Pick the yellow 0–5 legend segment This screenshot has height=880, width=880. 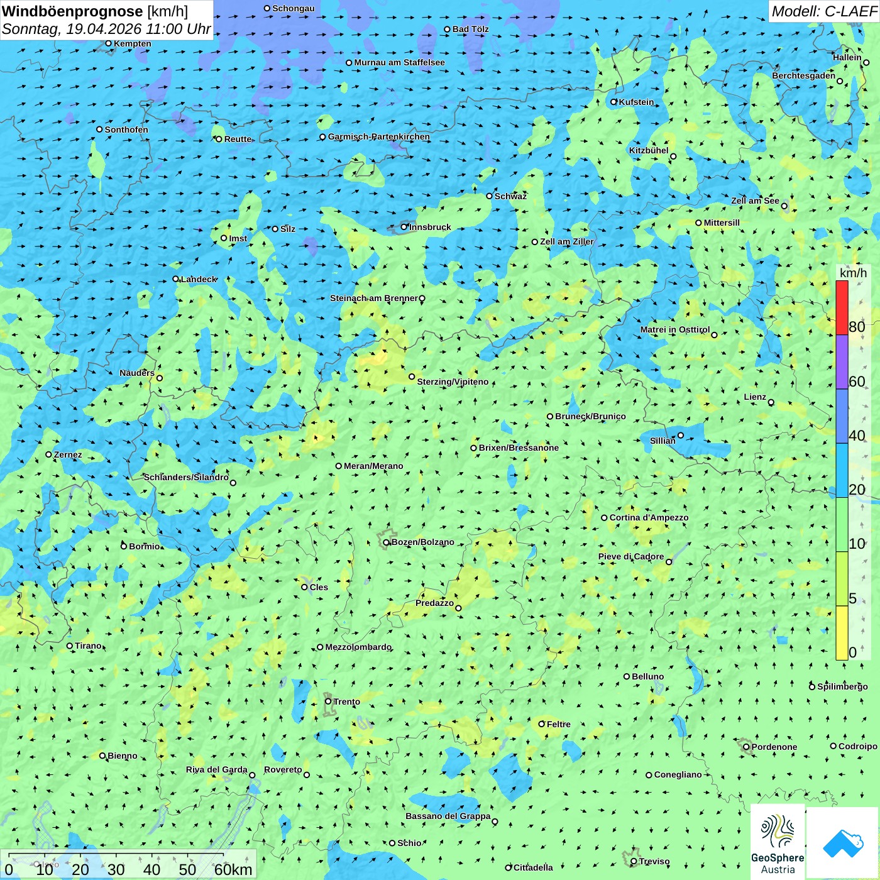pos(842,633)
